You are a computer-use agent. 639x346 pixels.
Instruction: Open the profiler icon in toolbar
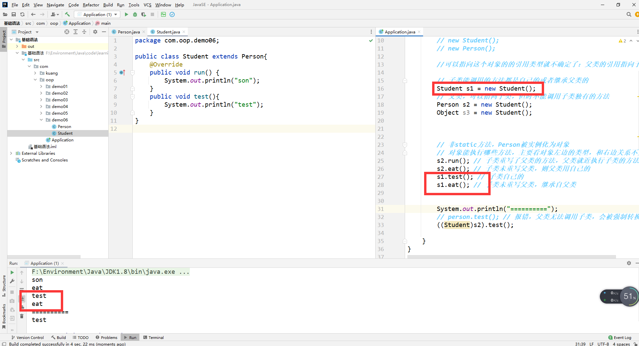tap(163, 14)
